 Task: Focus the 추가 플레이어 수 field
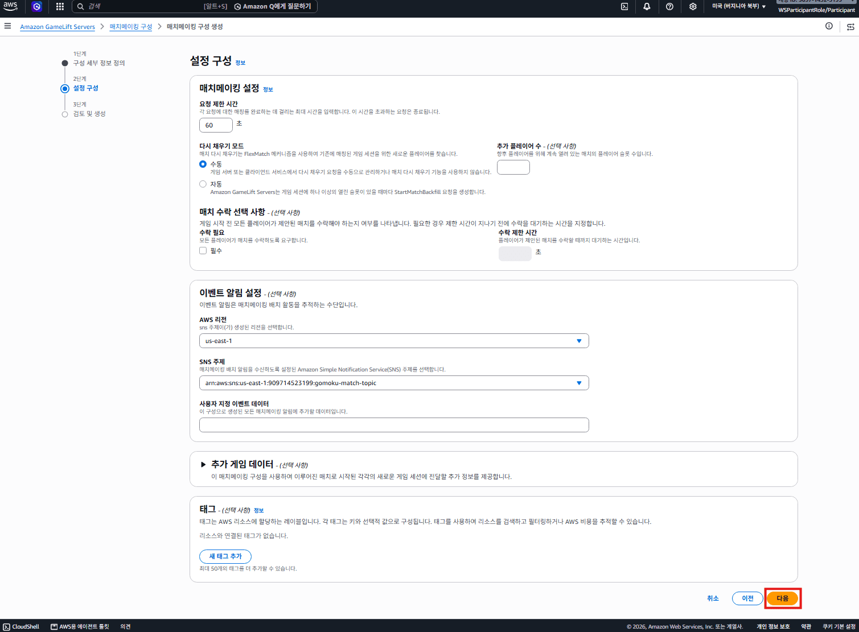pos(513,167)
